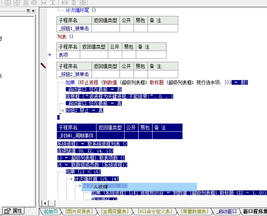Open the [全局变量表] tab
The width and height of the screenshot is (267, 216).
click(x=115, y=211)
